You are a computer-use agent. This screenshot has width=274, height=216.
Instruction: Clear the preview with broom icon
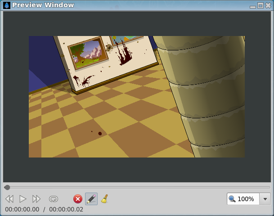(x=105, y=199)
